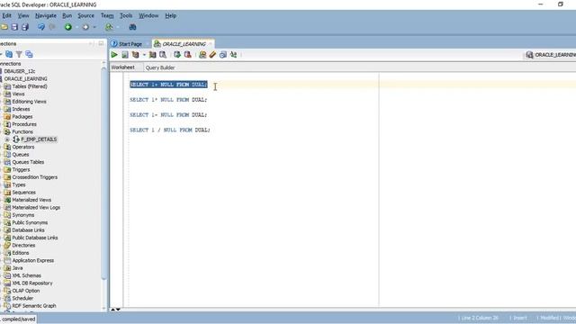Viewport: 576px width, 324px height.
Task: Open the Source menu
Action: point(86,15)
